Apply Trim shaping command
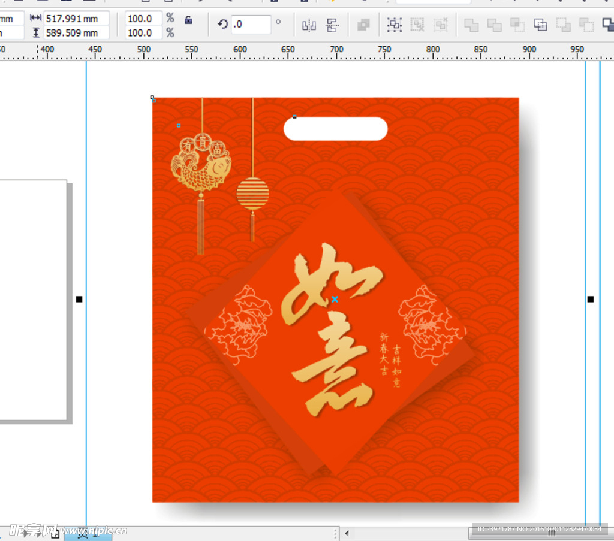This screenshot has height=541, width=614. [494, 25]
